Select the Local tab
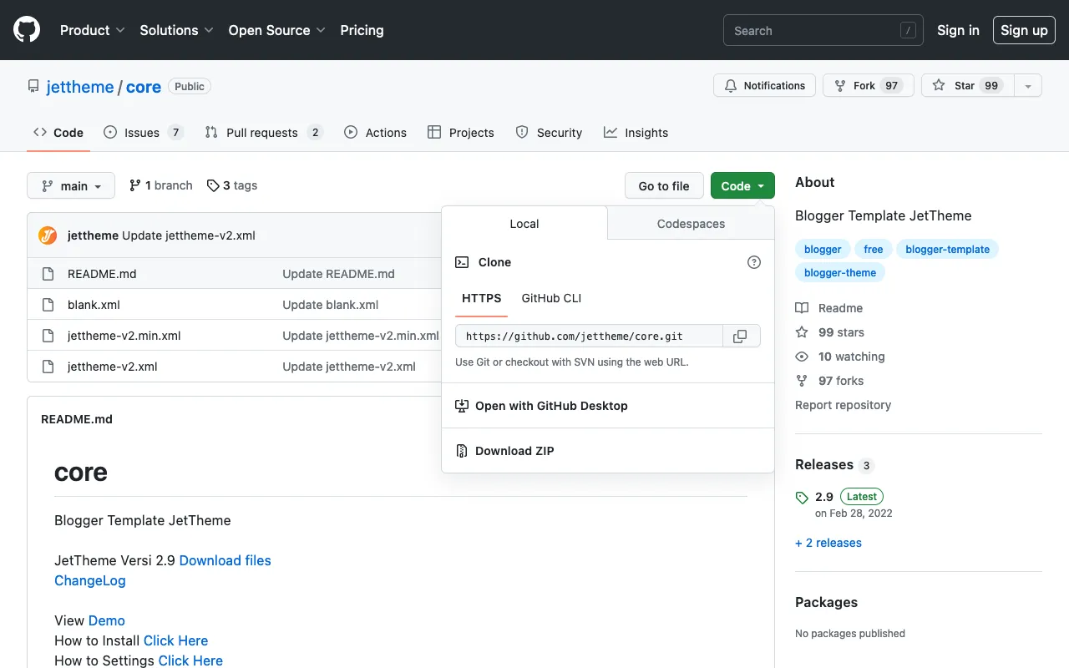The width and height of the screenshot is (1069, 668). tap(524, 224)
